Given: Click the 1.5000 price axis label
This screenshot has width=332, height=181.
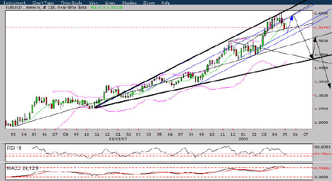Looking at the screenshot, I should pos(322,41).
